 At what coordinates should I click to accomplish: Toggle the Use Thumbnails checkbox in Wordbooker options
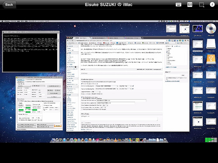(x=82, y=97)
